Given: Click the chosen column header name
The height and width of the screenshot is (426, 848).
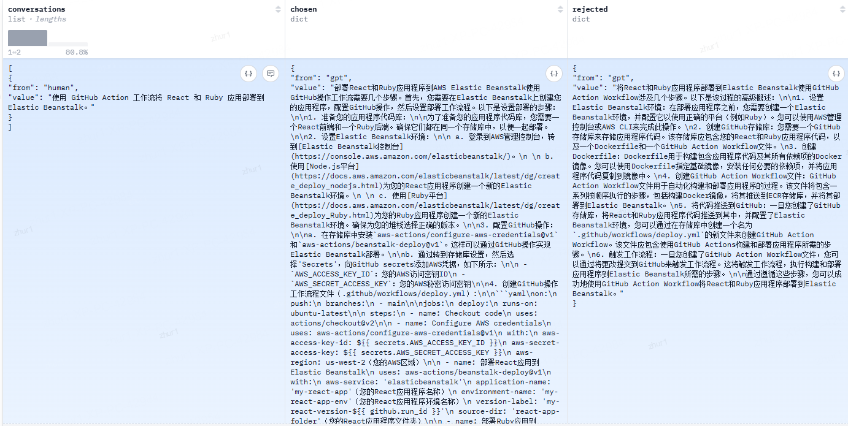Looking at the screenshot, I should pyautogui.click(x=304, y=9).
